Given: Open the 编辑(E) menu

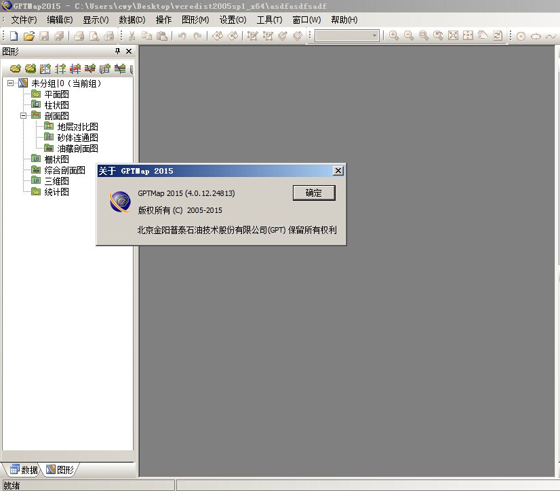Looking at the screenshot, I should coord(60,20).
